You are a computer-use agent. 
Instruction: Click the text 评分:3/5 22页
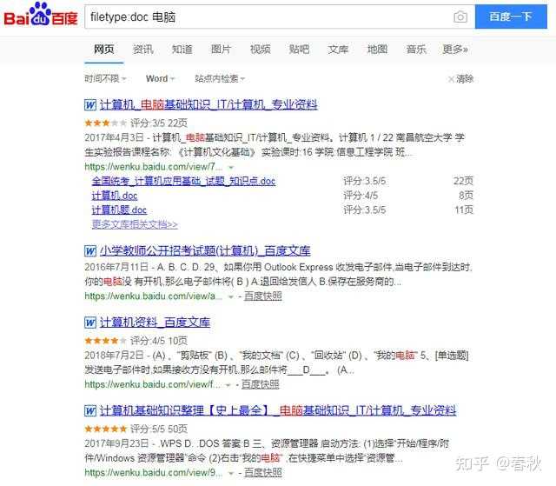[x=159, y=123]
